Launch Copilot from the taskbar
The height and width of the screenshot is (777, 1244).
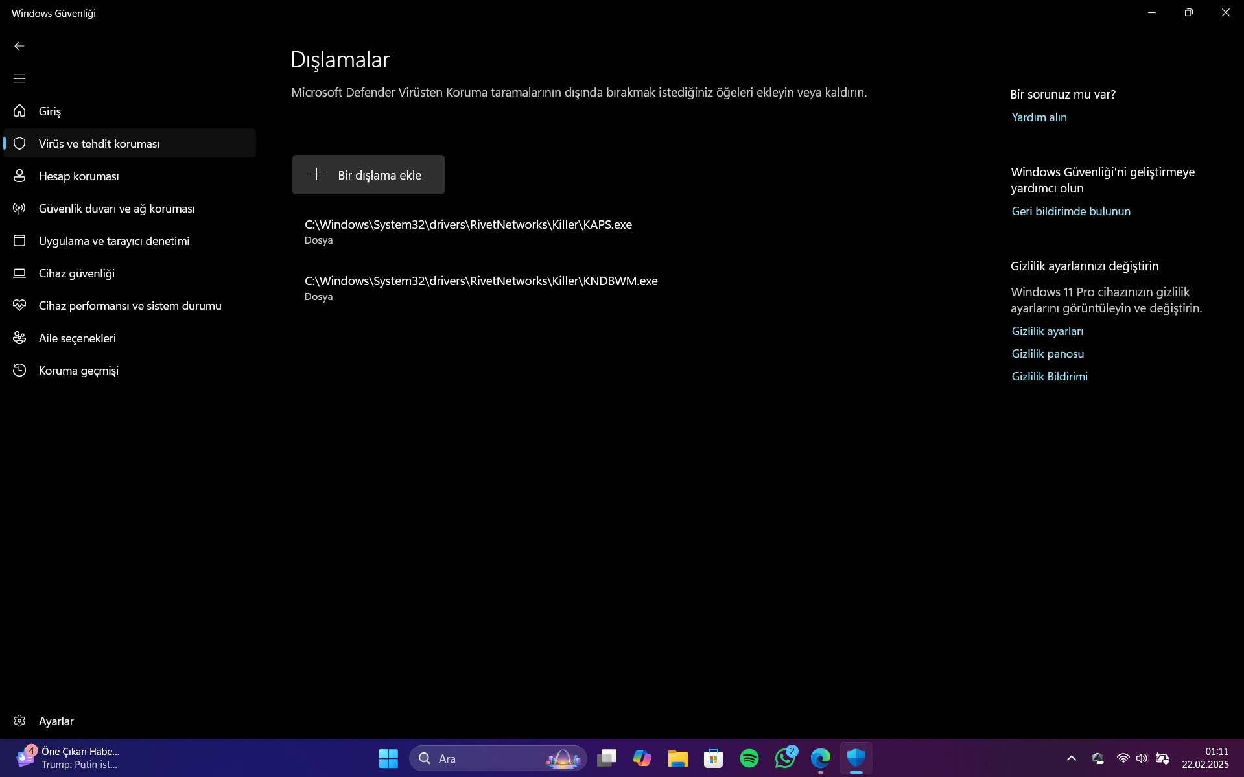pyautogui.click(x=642, y=758)
